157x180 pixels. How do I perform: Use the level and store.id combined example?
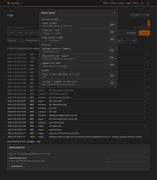point(112,76)
